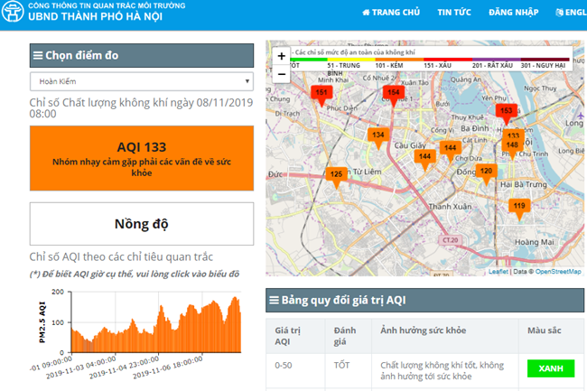Screen dimensions: 587x391
Task: Open the OpenStreetMap attribution link
Action: pos(558,271)
